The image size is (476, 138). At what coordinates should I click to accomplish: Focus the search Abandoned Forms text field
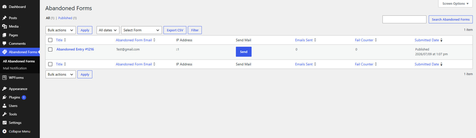click(404, 19)
